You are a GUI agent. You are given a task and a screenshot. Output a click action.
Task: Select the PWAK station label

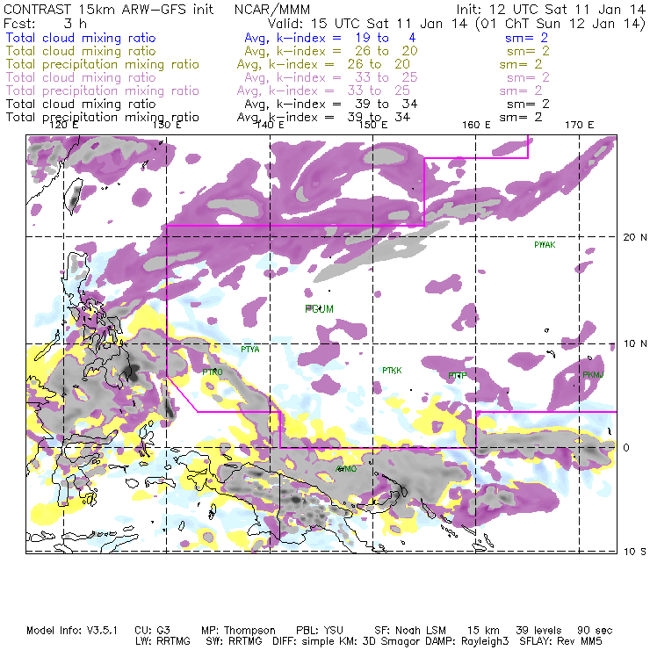click(x=545, y=244)
